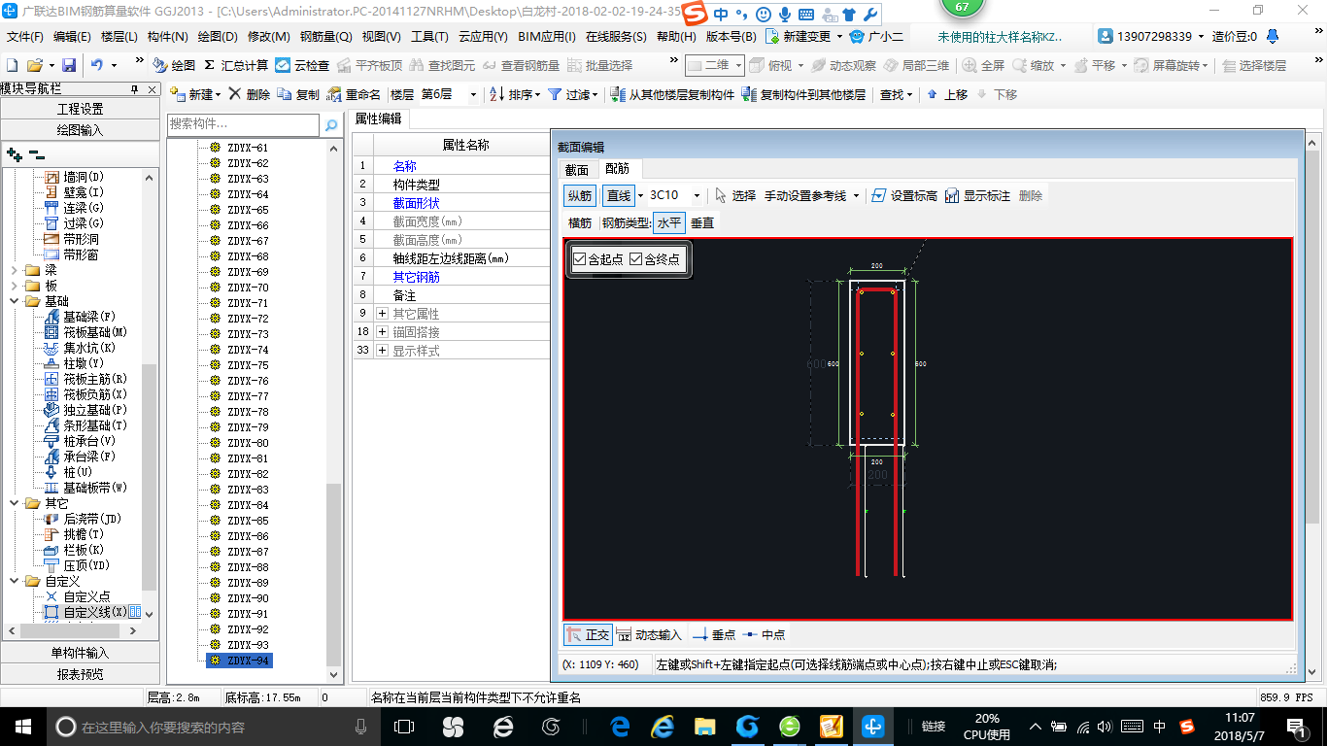Open Task View on the taskbar
This screenshot has height=746, width=1327.
click(x=404, y=727)
